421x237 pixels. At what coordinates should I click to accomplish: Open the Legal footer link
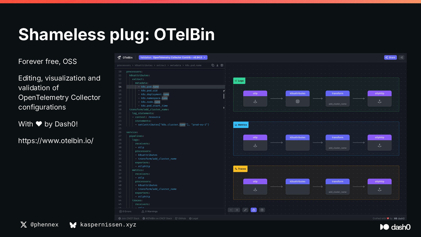click(193, 219)
